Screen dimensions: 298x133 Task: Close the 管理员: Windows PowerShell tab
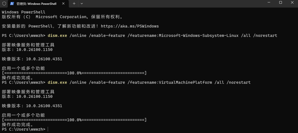click(x=65, y=4)
